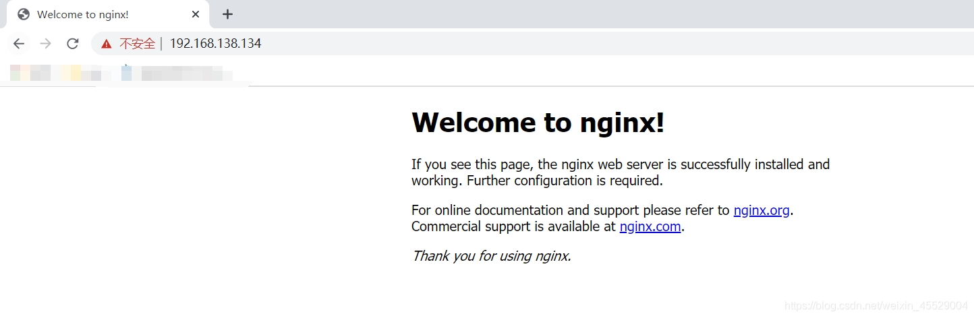Click the Welcome to nginx! heading
The image size is (974, 318).
coord(538,122)
